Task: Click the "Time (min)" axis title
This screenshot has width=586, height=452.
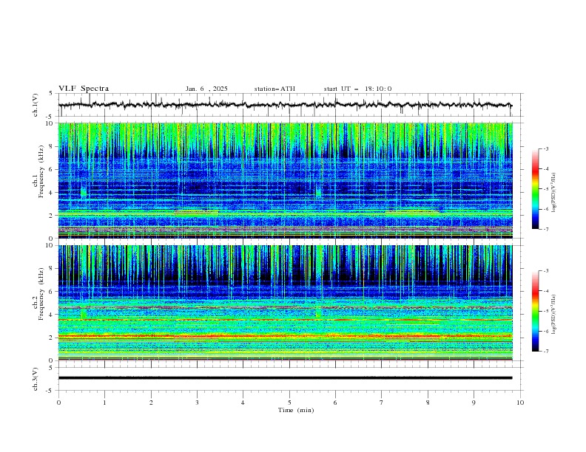Action: pyautogui.click(x=296, y=410)
